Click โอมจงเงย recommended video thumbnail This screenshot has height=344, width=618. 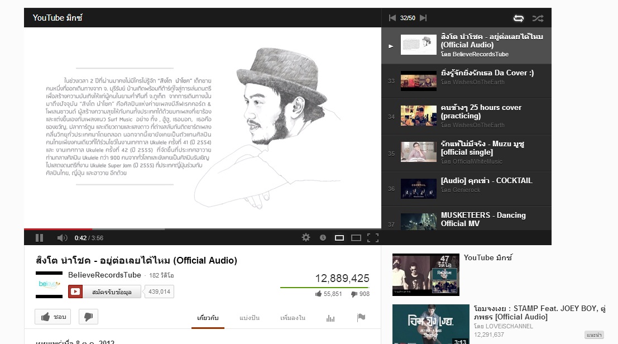[x=431, y=324]
